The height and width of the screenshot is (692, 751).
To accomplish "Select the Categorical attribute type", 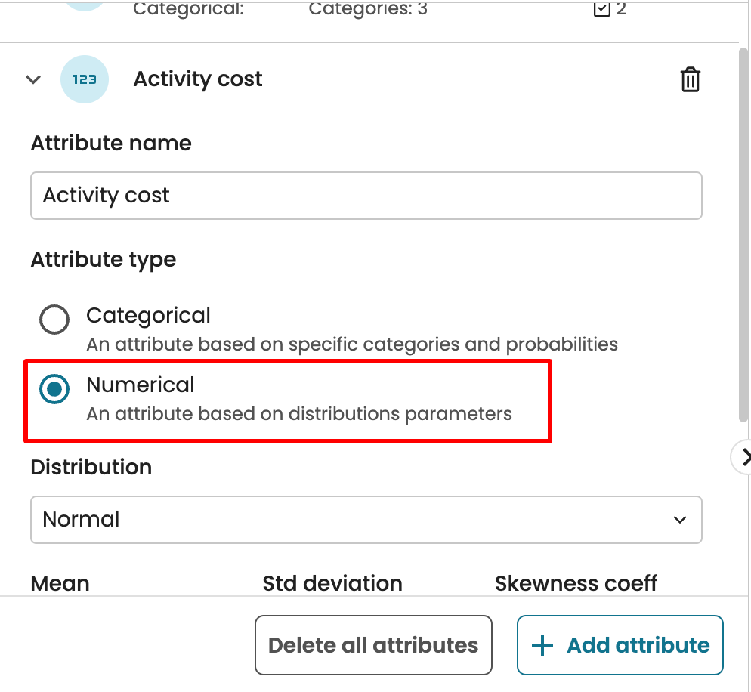I will pyautogui.click(x=54, y=320).
